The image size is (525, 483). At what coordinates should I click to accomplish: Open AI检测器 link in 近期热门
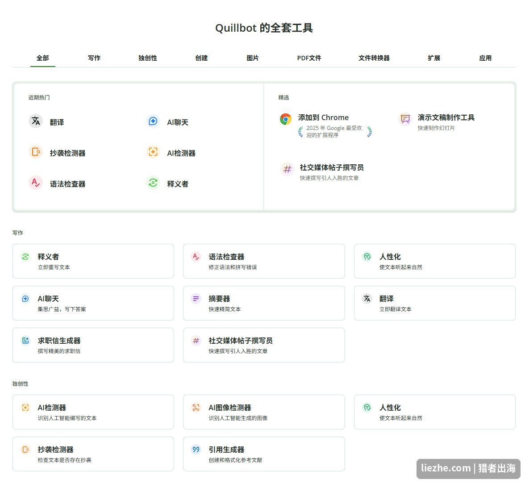point(181,153)
